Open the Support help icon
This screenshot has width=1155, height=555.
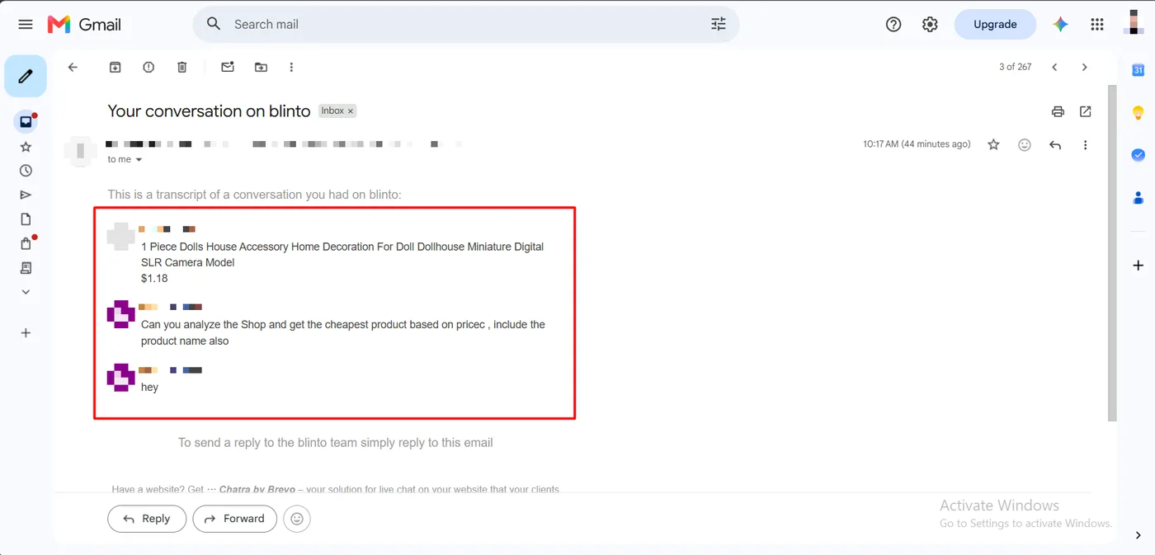[893, 25]
